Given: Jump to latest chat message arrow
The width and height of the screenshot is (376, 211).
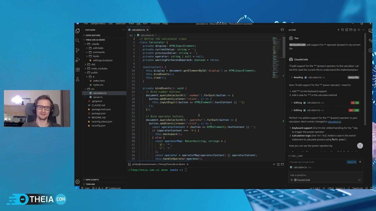Looking at the screenshot, I should coord(360,146).
